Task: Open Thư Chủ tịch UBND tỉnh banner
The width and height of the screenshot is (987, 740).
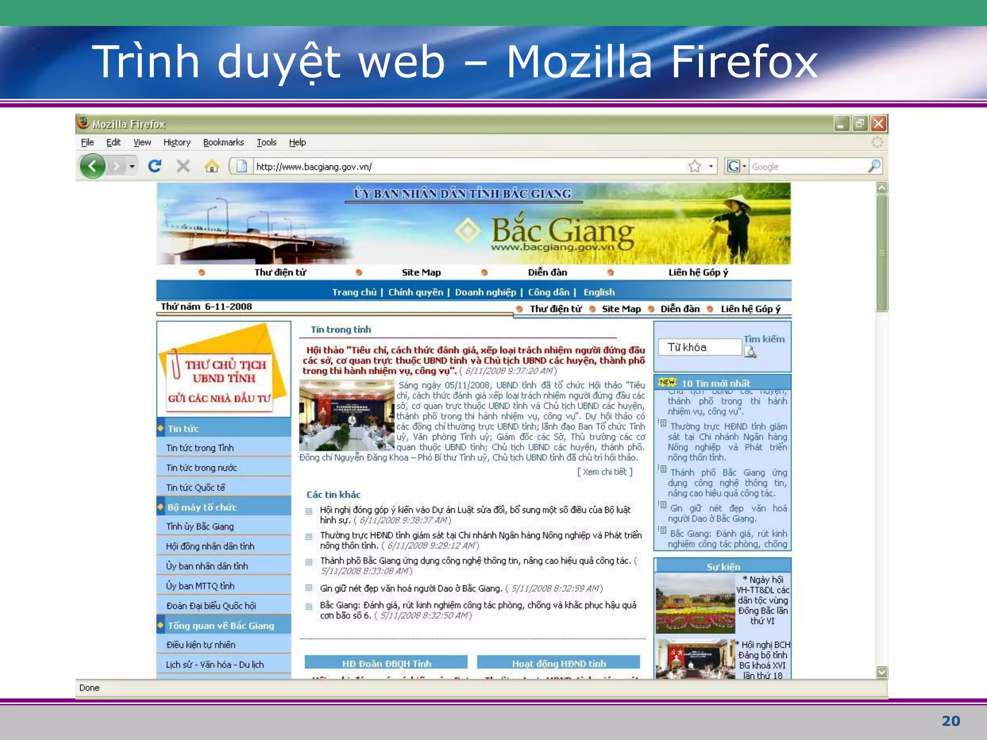Action: (x=224, y=369)
